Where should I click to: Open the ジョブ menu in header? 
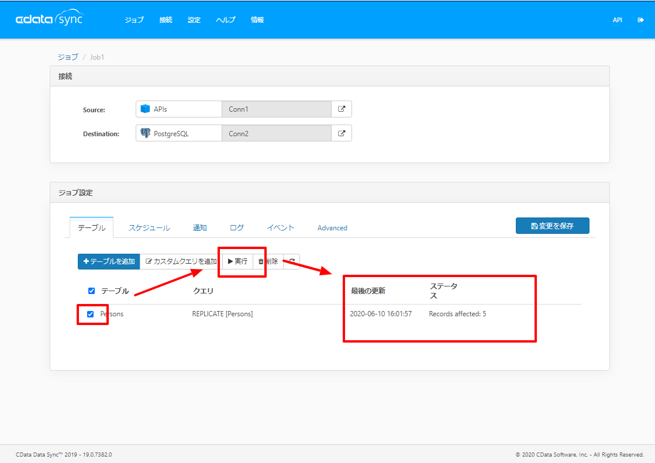pos(134,20)
